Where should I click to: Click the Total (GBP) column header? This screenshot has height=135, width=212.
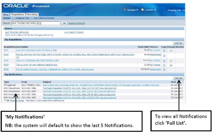144,47
